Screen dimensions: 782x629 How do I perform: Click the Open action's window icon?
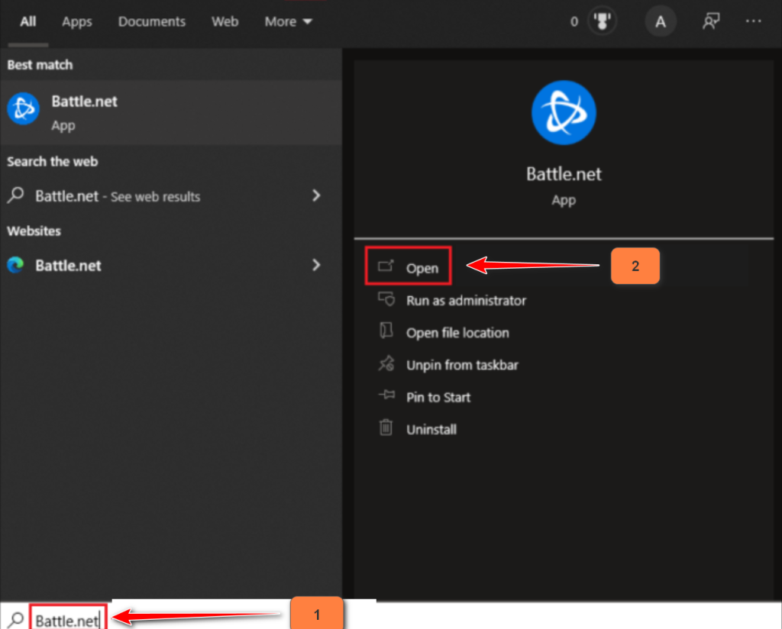[386, 266]
